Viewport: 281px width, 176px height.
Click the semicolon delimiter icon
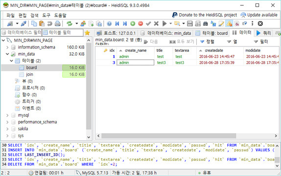click(x=252, y=23)
